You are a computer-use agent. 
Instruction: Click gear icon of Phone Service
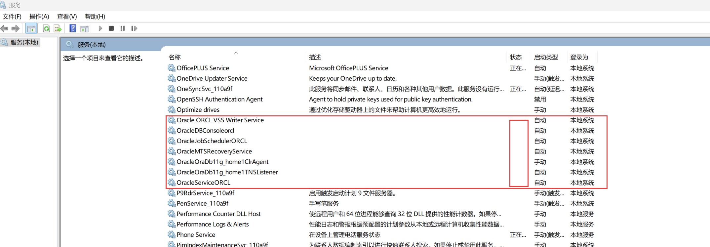(171, 234)
